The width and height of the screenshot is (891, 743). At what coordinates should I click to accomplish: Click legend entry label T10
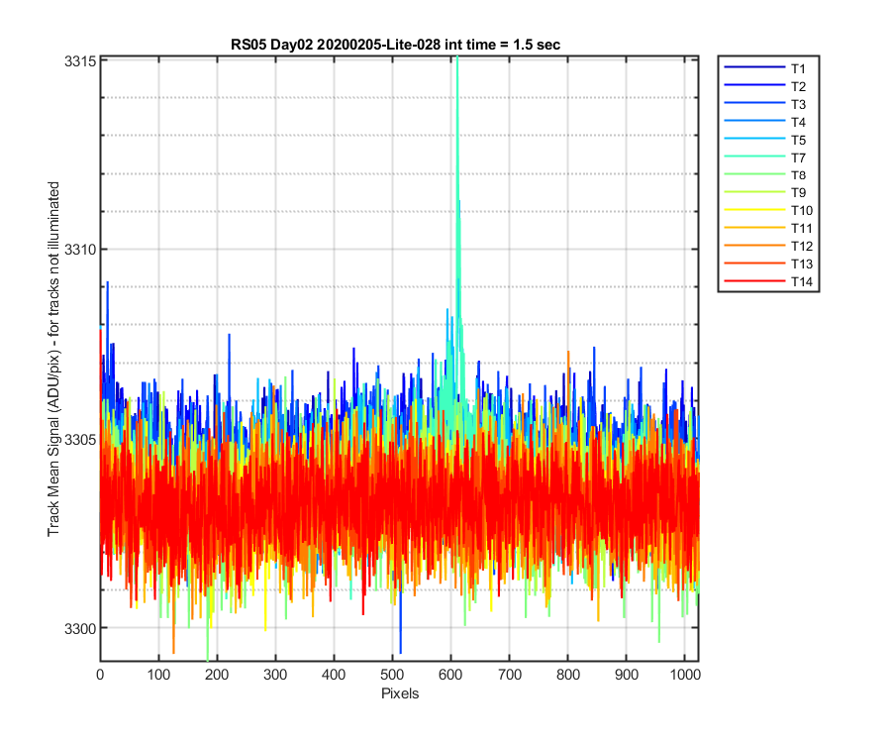(802, 210)
